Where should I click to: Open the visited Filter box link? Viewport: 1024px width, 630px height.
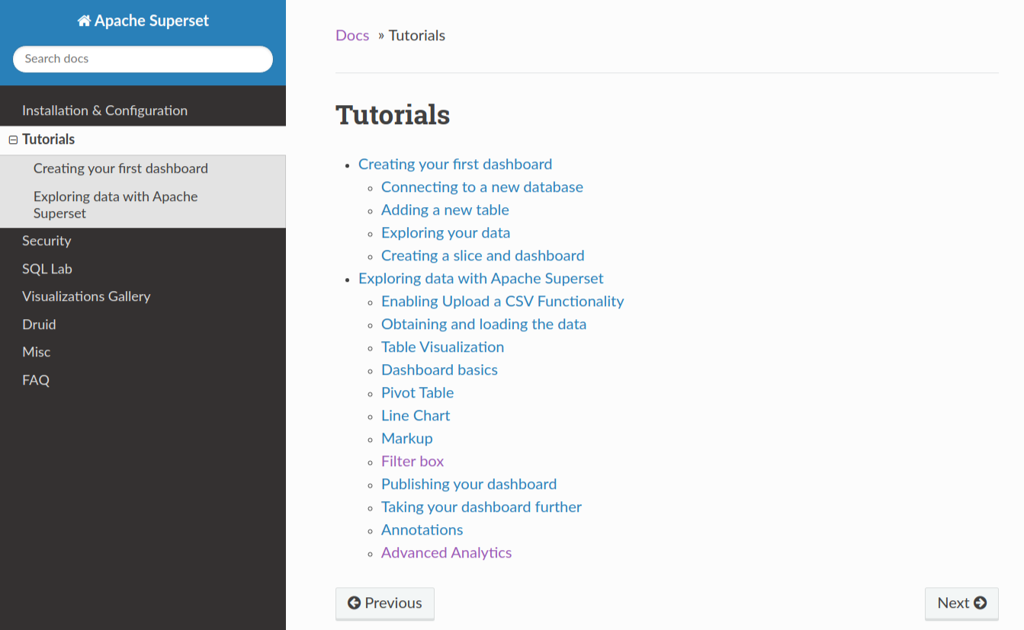point(412,461)
